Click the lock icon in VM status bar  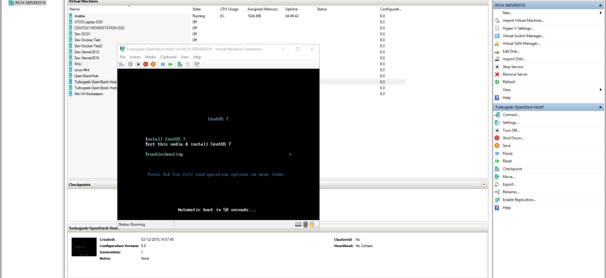pos(312,224)
